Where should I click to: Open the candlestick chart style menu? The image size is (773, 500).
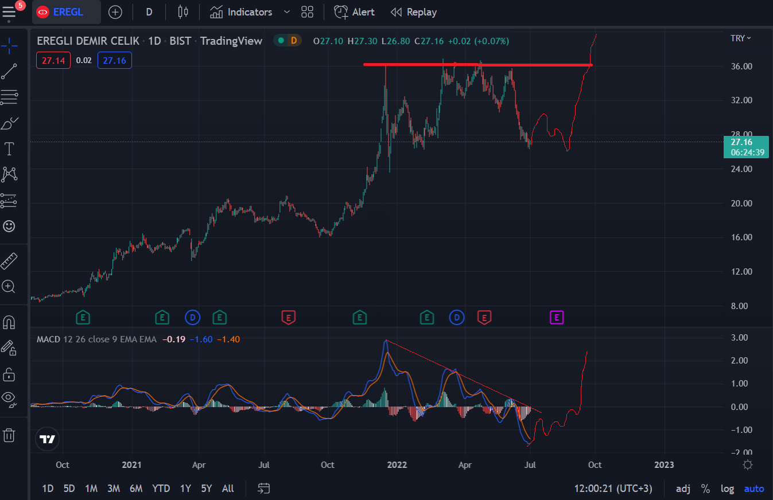pos(183,12)
